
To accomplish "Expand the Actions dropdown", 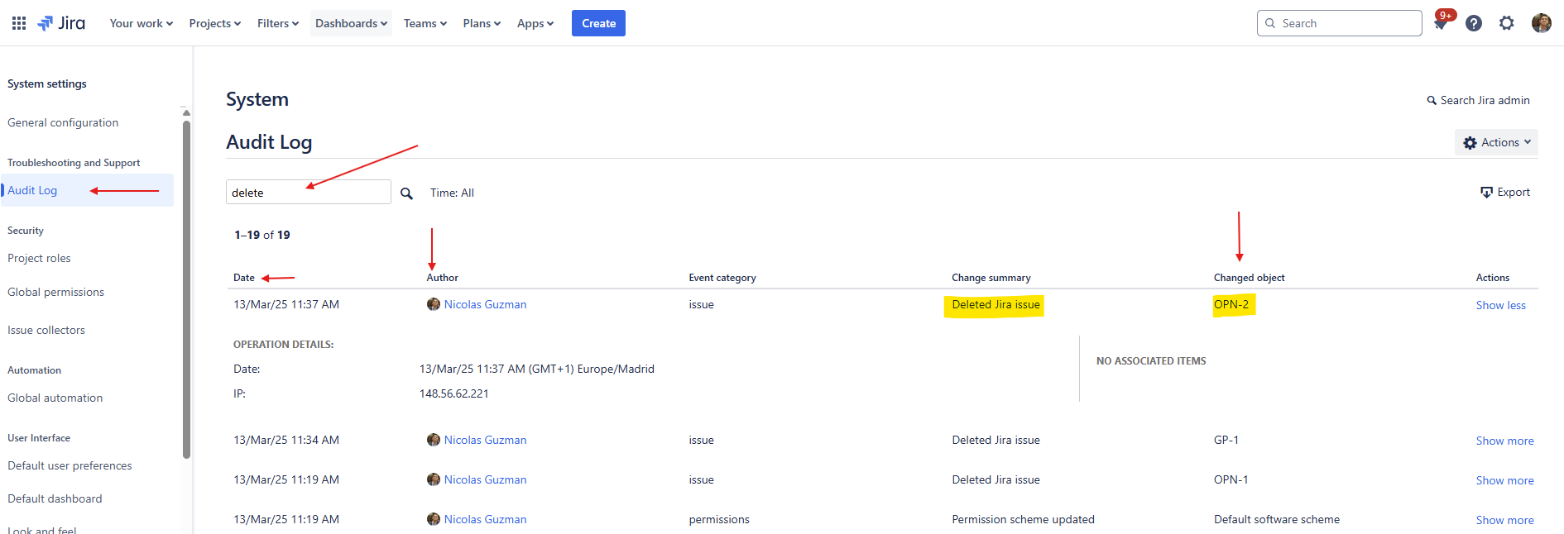I will (x=1496, y=142).
